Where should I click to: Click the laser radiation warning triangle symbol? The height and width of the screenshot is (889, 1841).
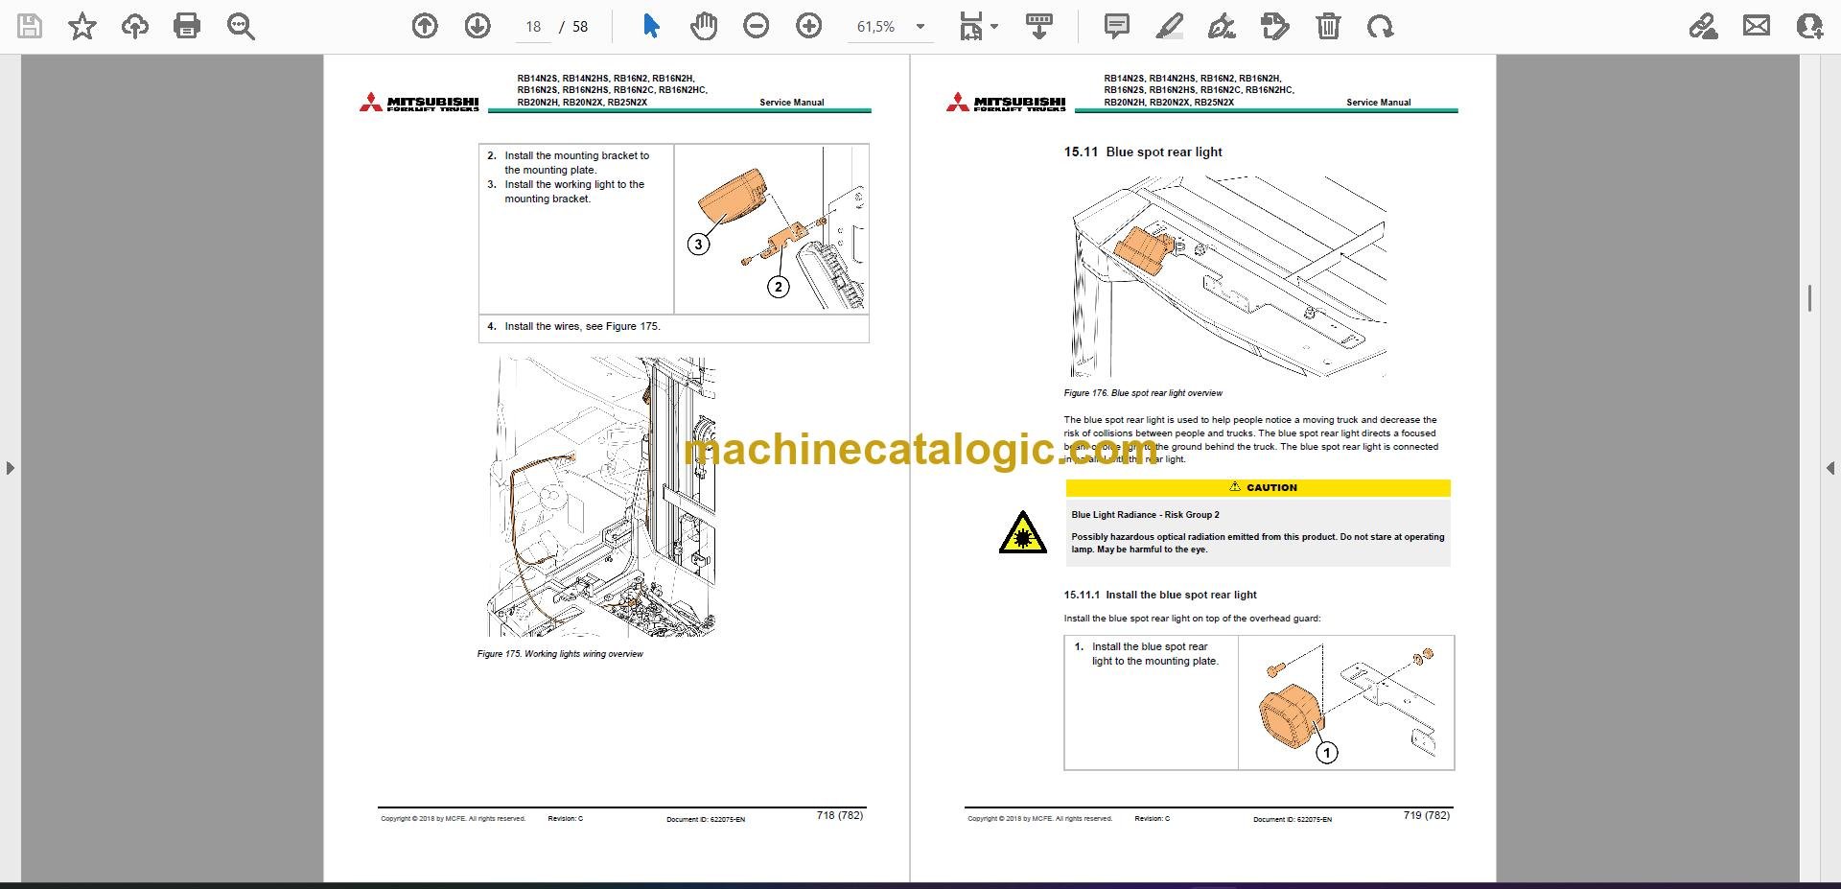(1022, 533)
